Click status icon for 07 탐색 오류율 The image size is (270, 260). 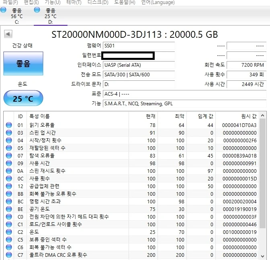click(9, 156)
